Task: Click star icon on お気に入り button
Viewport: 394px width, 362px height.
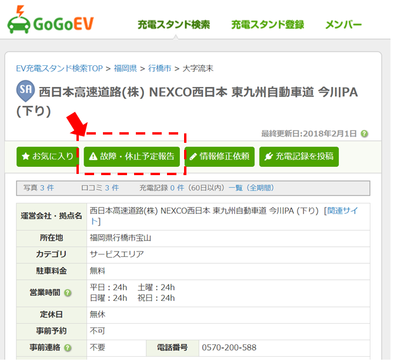Action: pyautogui.click(x=25, y=156)
